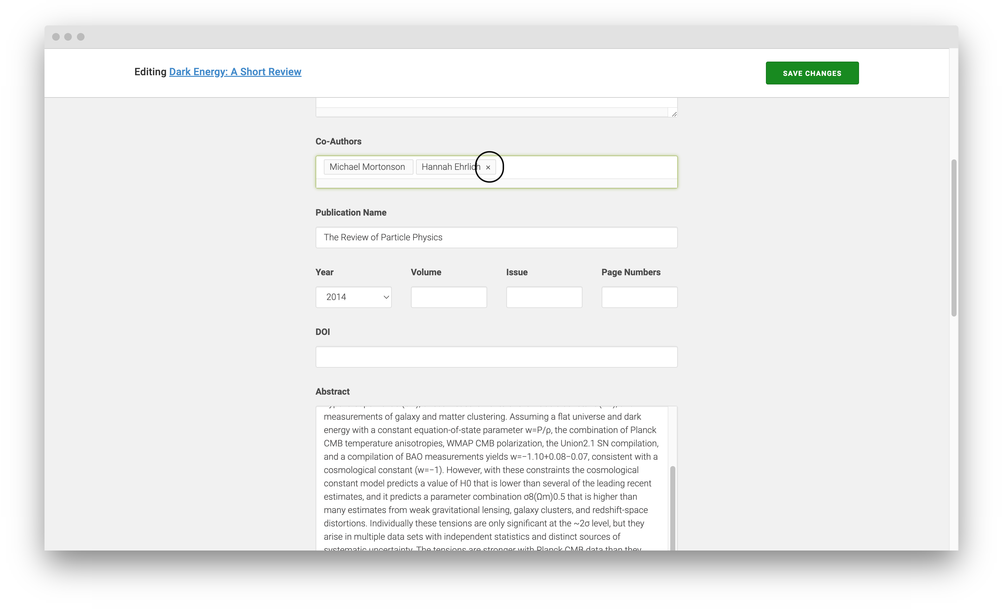This screenshot has height=614, width=1003.
Task: Click inside the Volume input field
Action: pos(448,297)
